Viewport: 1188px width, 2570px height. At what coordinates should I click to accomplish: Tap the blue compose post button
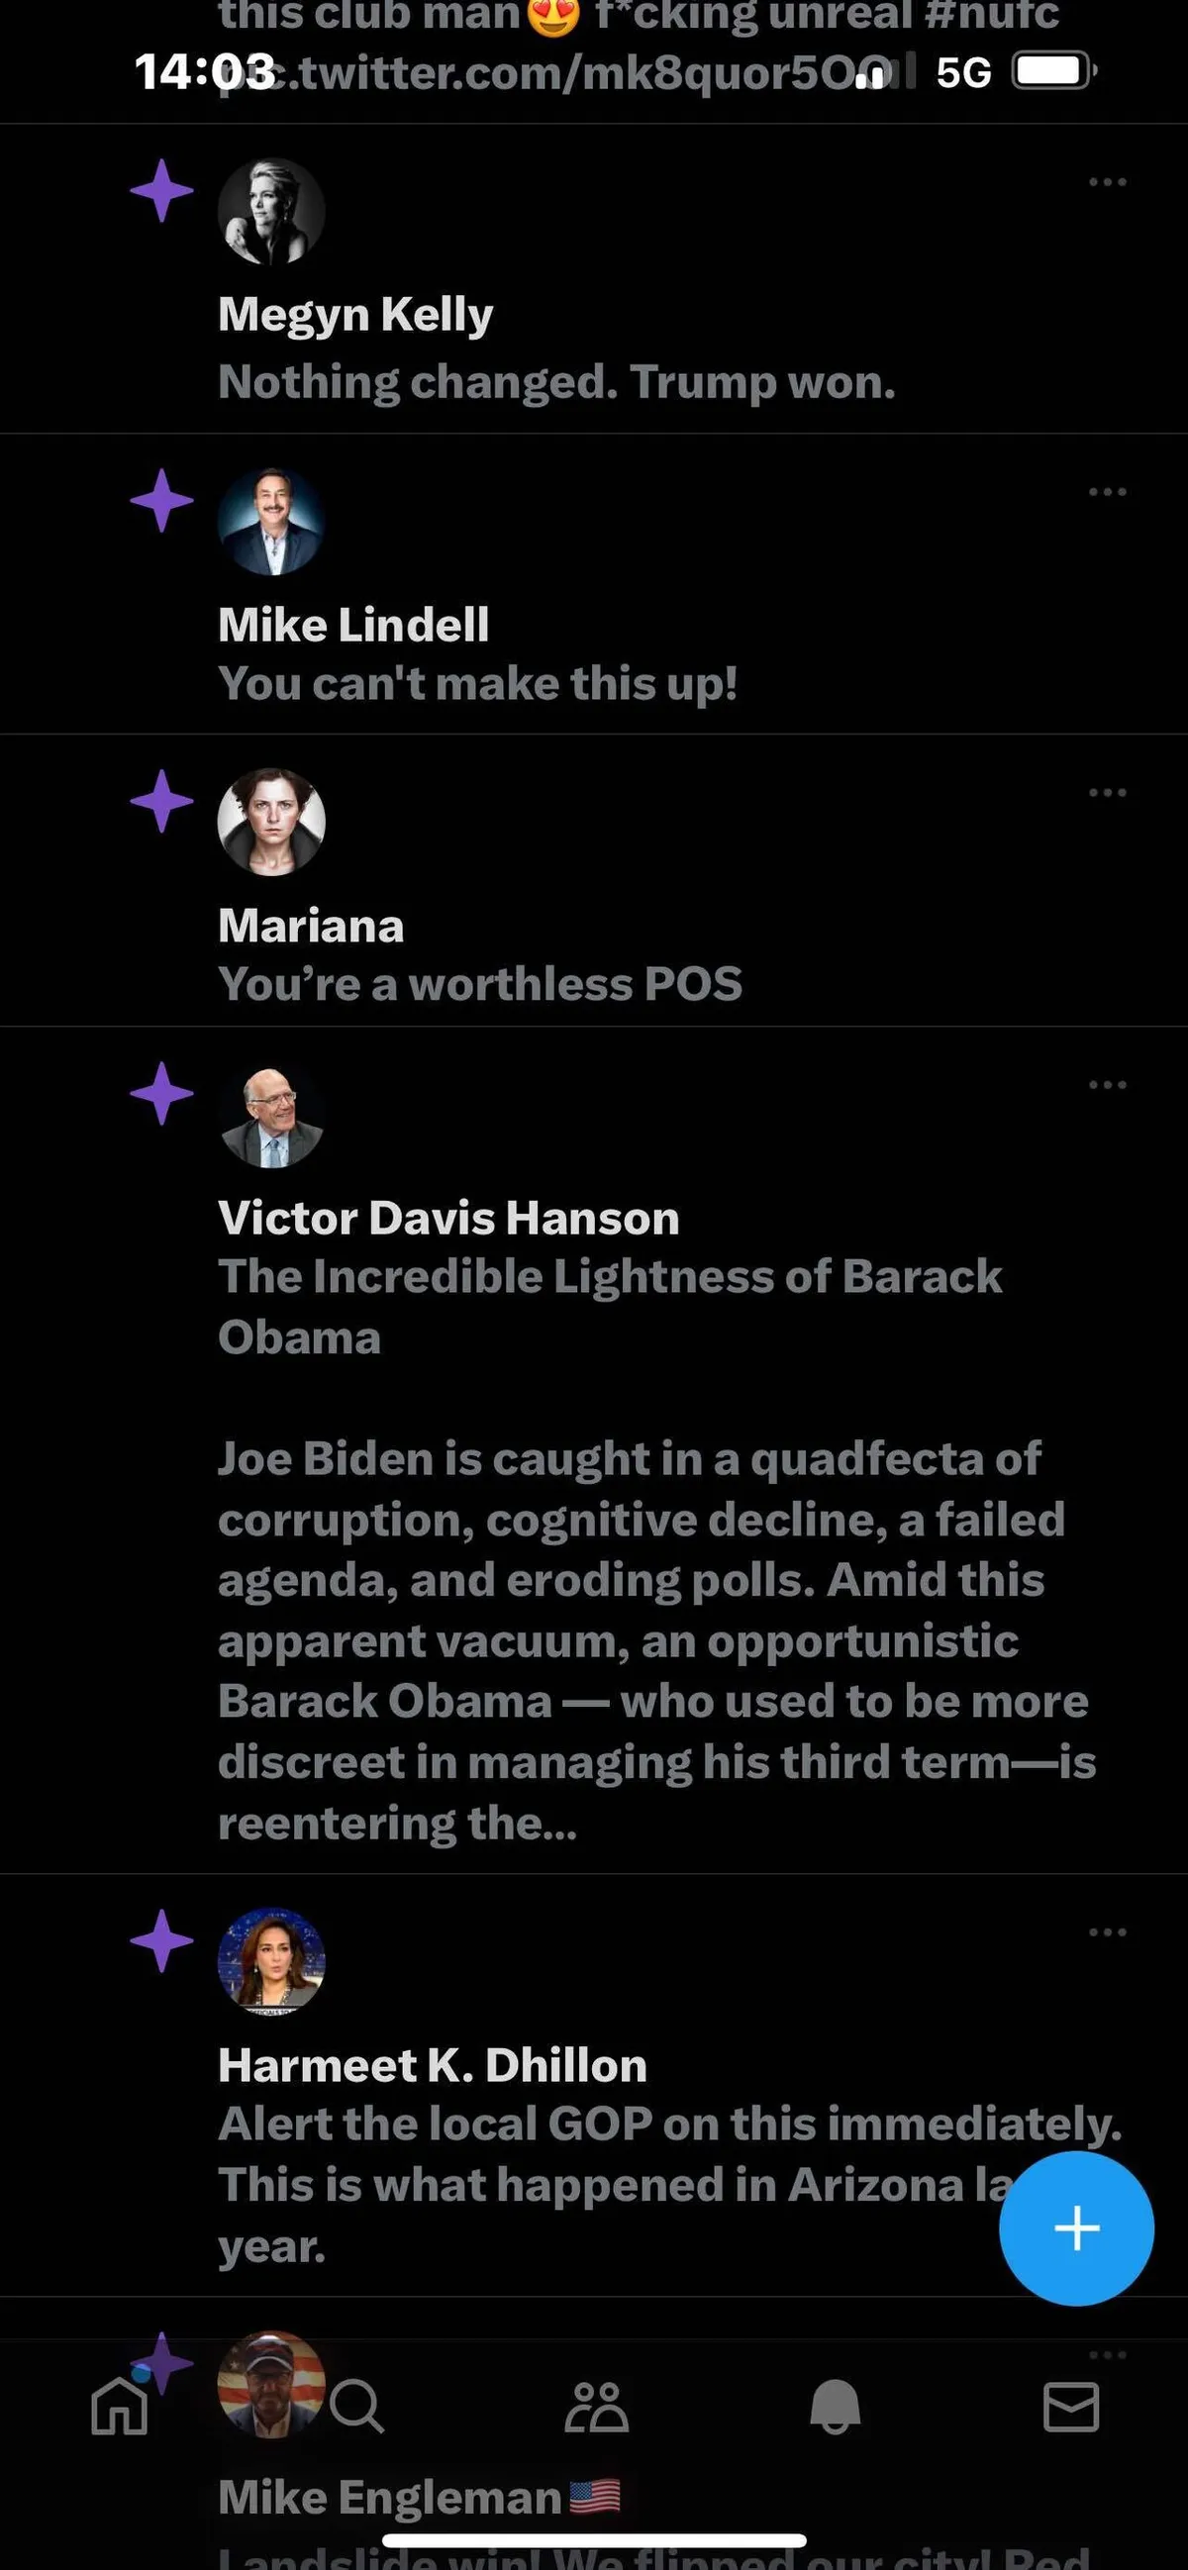point(1076,2227)
